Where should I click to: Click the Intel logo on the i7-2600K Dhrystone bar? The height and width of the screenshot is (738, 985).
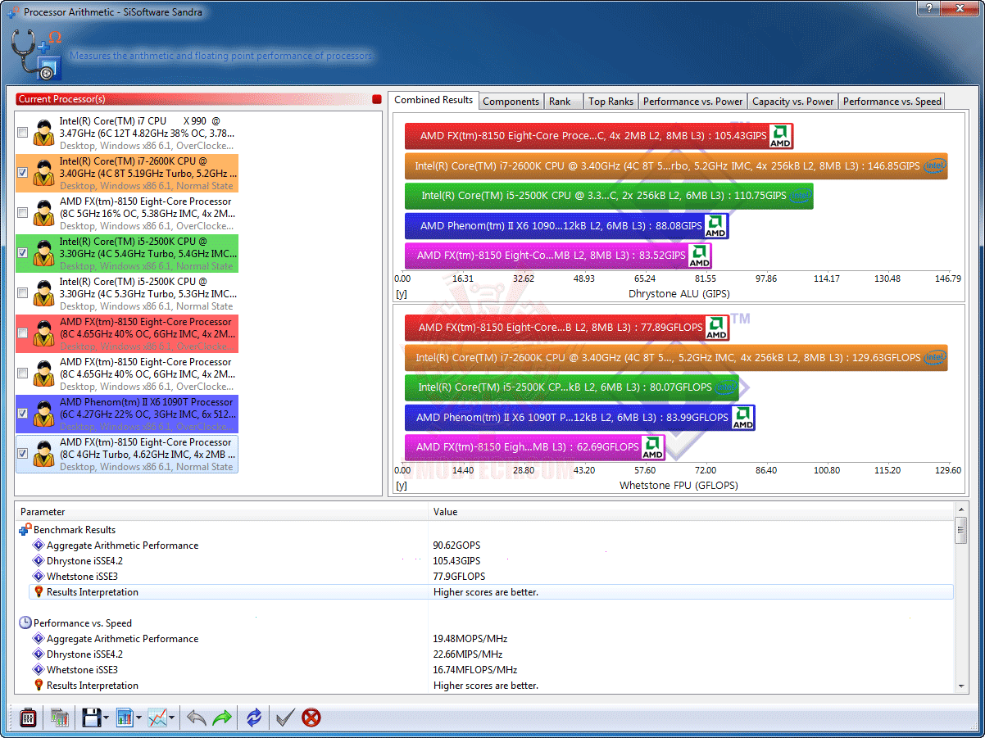click(x=934, y=166)
